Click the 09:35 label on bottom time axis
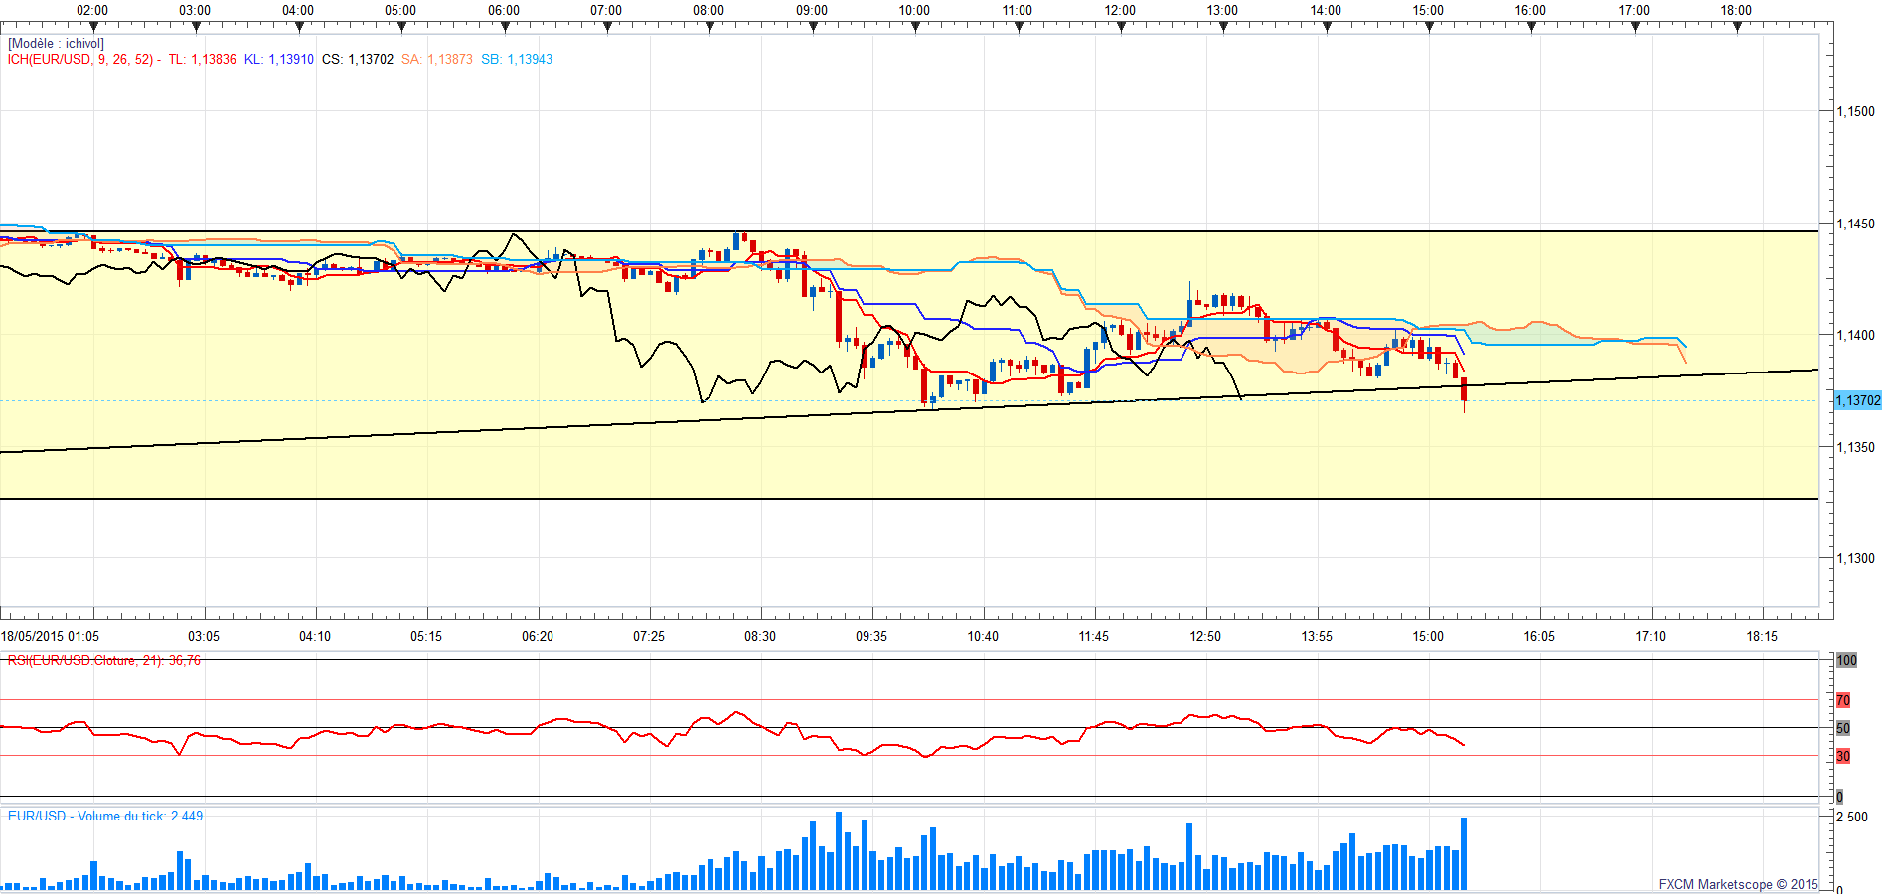The image size is (1891, 894). point(871,637)
